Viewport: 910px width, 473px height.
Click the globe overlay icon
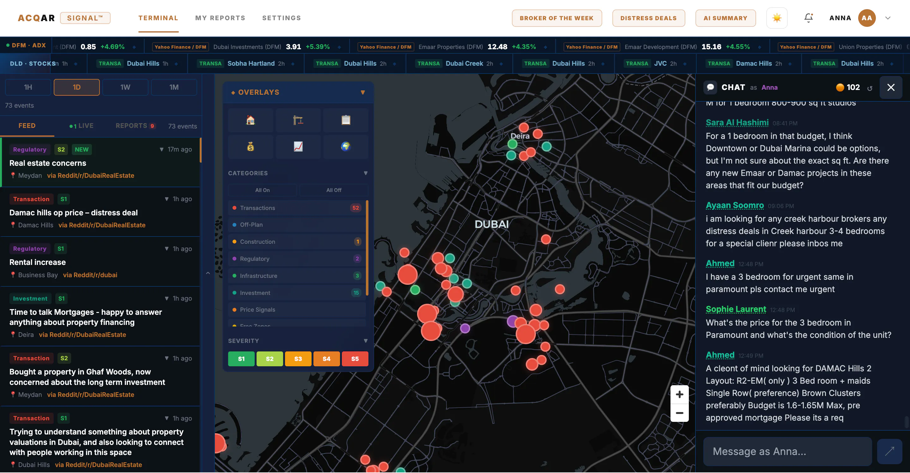click(x=346, y=147)
